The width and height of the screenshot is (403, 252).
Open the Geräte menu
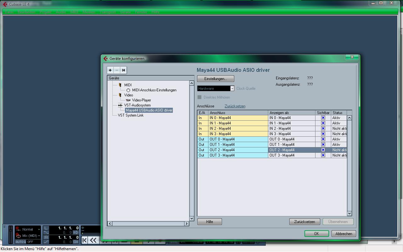pyautogui.click(x=125, y=12)
